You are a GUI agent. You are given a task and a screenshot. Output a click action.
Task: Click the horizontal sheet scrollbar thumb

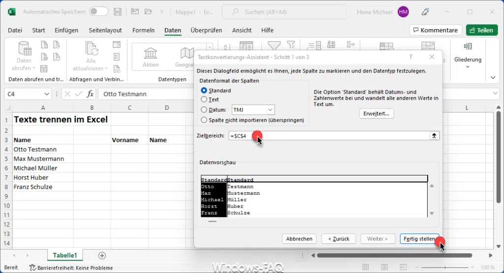click(x=394, y=255)
